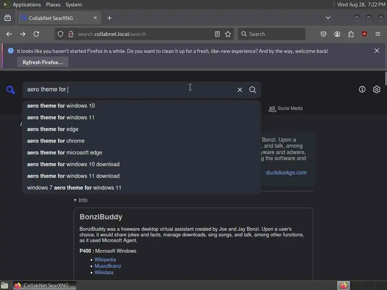Viewport: 387px width, 290px height.
Task: Open the Places menu
Action: tap(53, 5)
